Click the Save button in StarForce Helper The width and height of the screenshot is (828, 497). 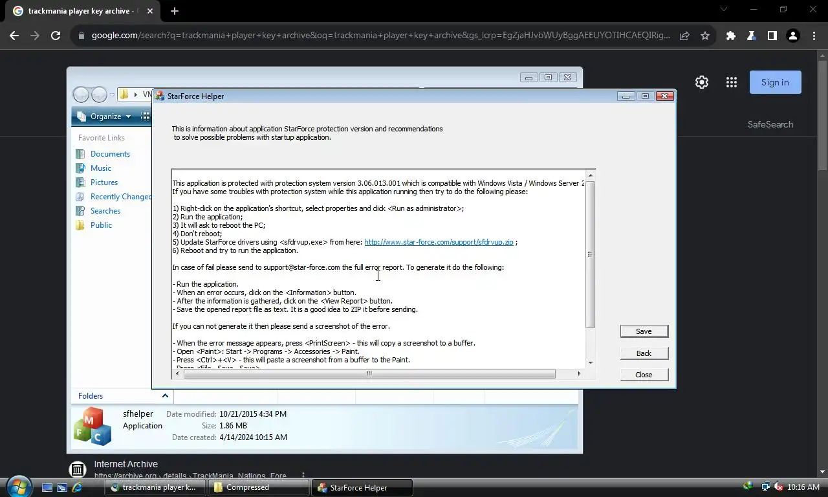point(644,331)
